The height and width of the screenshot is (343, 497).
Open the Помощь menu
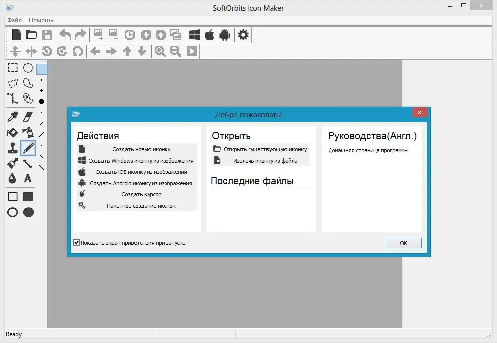(x=41, y=20)
